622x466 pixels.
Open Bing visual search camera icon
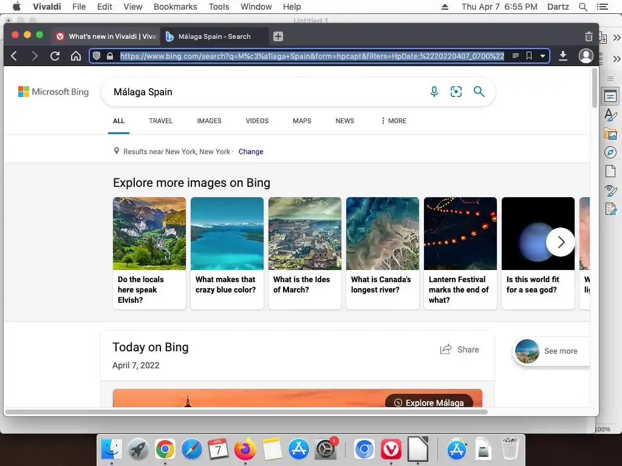pos(456,92)
